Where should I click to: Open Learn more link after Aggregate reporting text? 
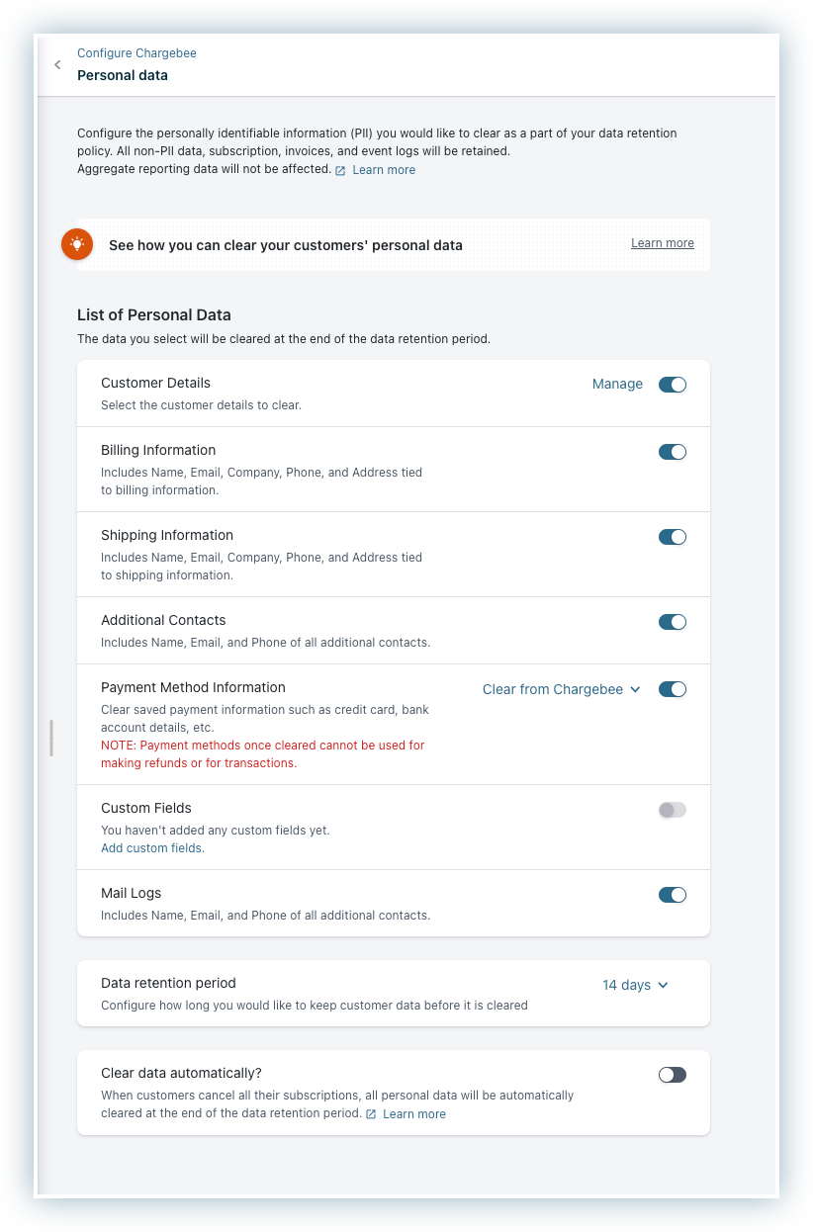tap(384, 170)
